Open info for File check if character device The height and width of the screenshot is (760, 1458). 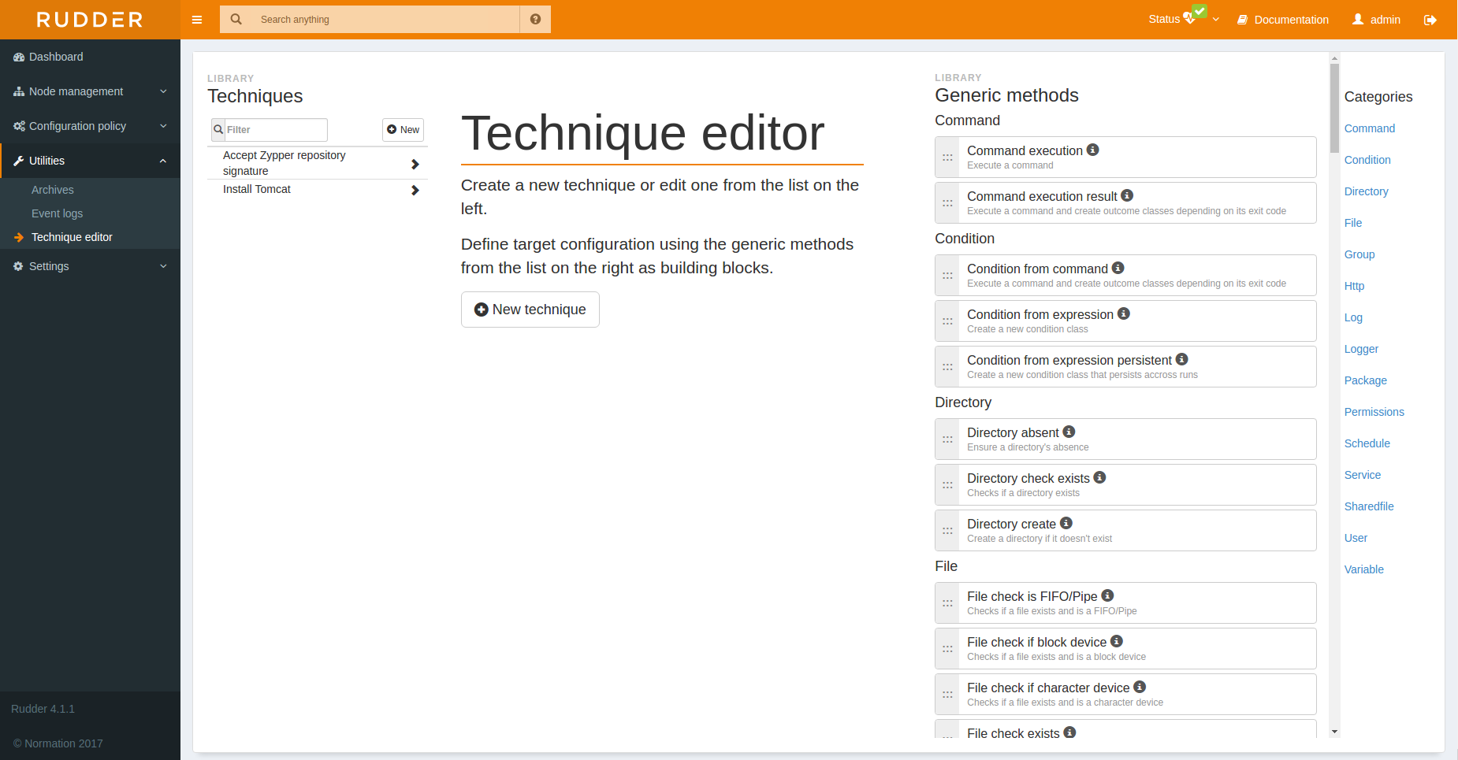point(1140,687)
